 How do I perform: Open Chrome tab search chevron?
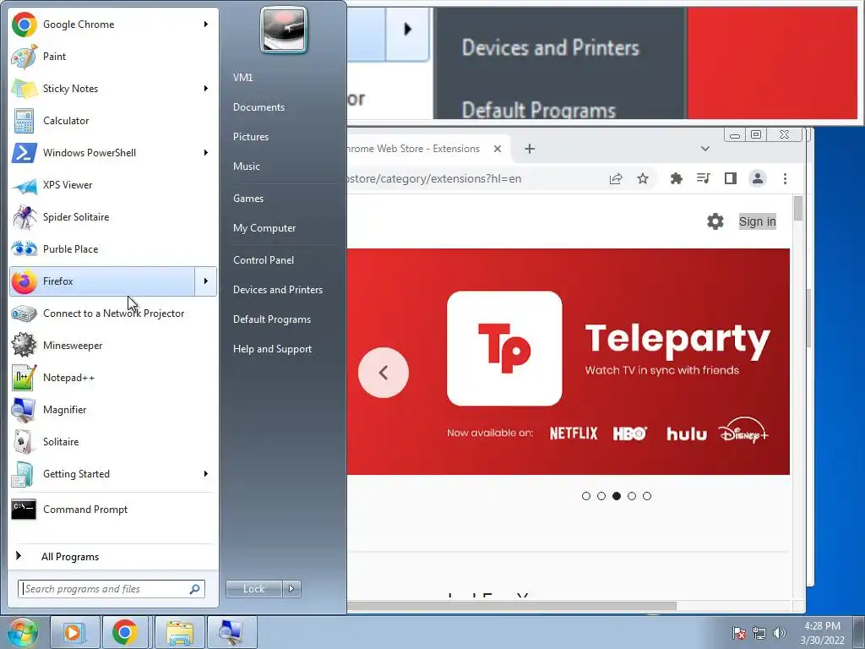click(705, 149)
